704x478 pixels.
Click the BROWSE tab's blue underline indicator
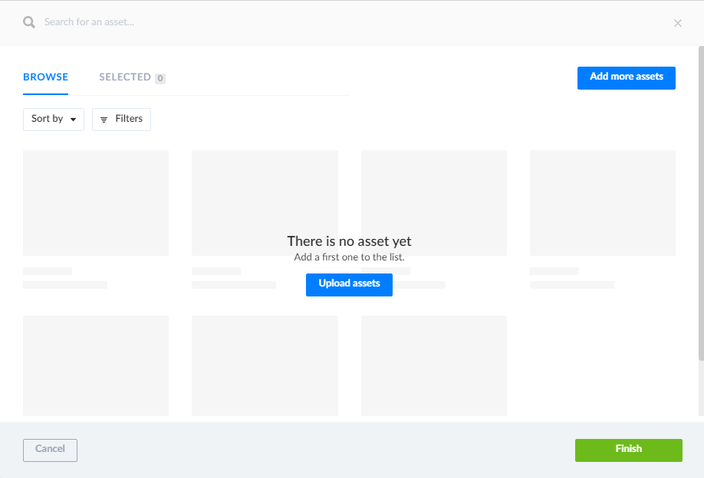(x=45, y=93)
